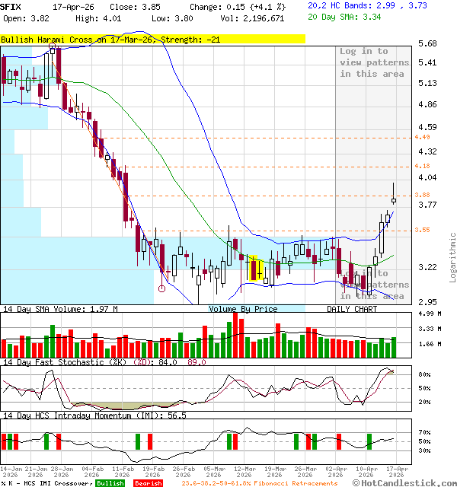Viewport: 457px width, 487px height.
Task: Click the HotCandlestick.com copyright link
Action: pos(404,483)
